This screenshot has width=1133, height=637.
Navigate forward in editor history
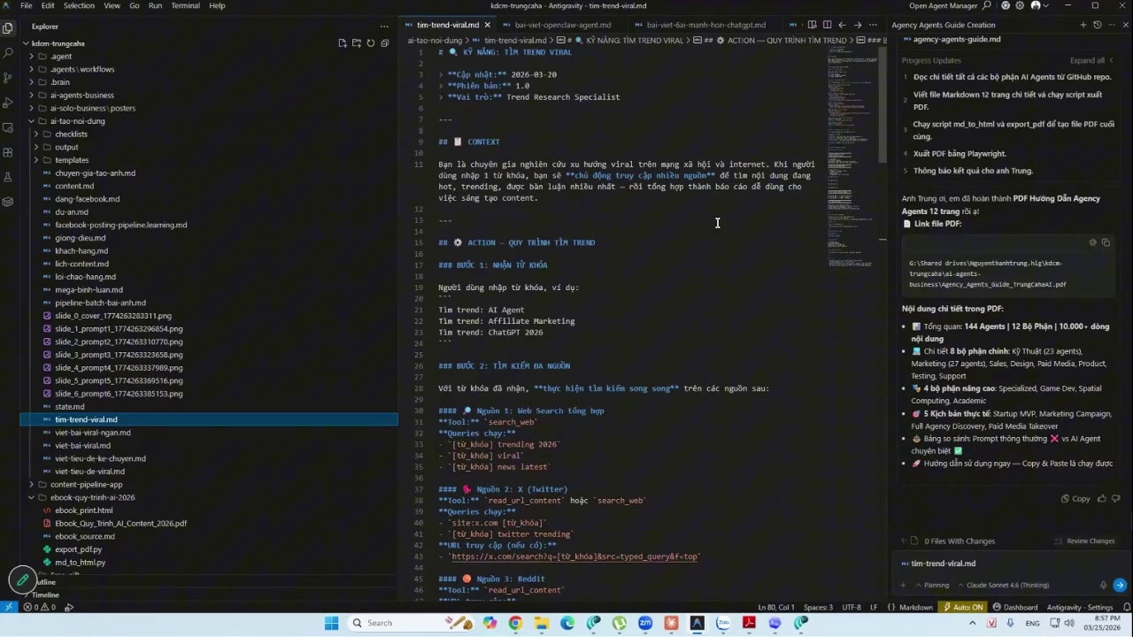857,25
